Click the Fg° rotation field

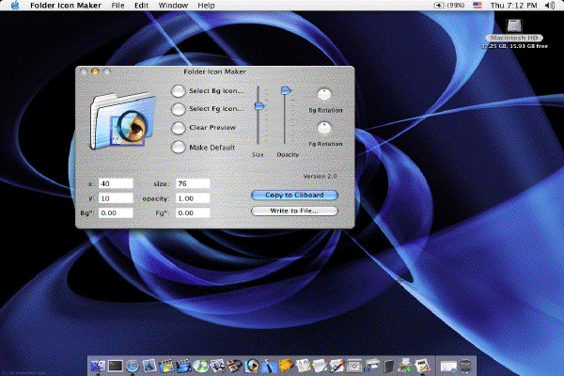193,213
